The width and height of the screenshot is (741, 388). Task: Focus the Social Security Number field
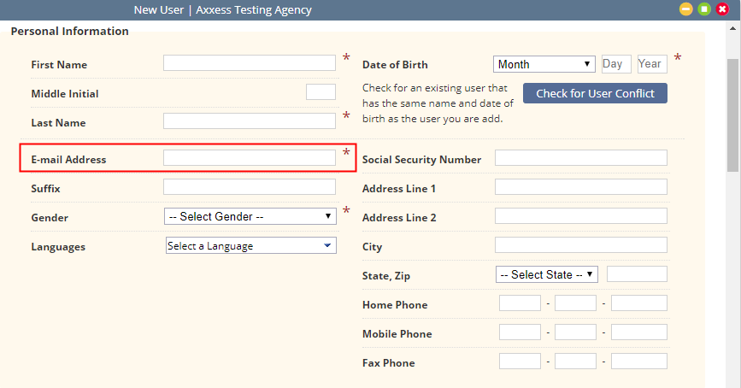tap(581, 158)
